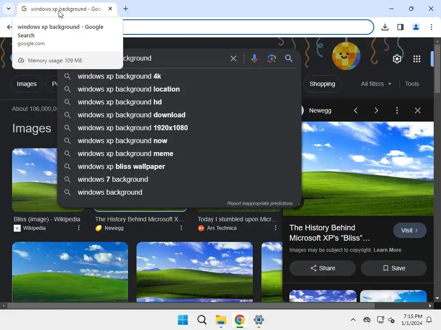Go to next image in preview panel
Screen dimensions: 441x330
click(376, 110)
